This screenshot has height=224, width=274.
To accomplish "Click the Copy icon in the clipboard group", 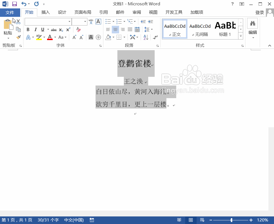I will (18, 29).
